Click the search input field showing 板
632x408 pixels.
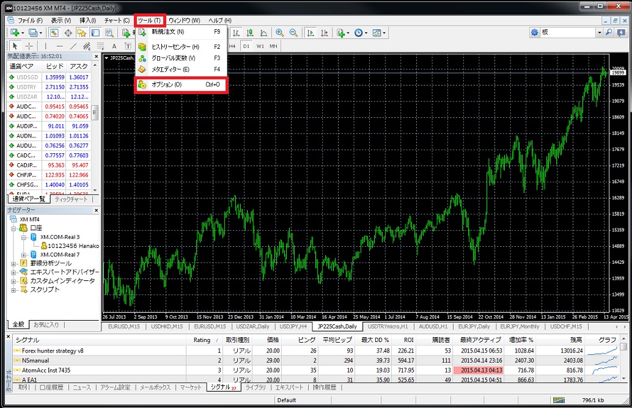tap(568, 32)
